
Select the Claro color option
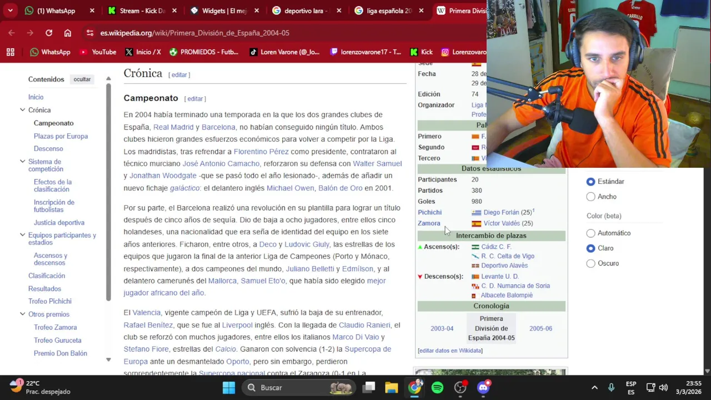pyautogui.click(x=590, y=248)
